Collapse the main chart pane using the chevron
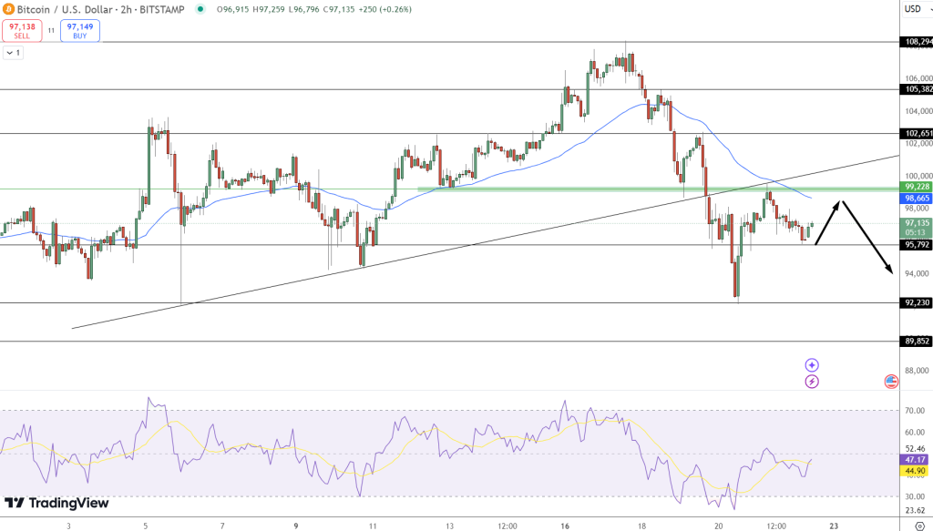The width and height of the screenshot is (933, 531). coord(12,53)
